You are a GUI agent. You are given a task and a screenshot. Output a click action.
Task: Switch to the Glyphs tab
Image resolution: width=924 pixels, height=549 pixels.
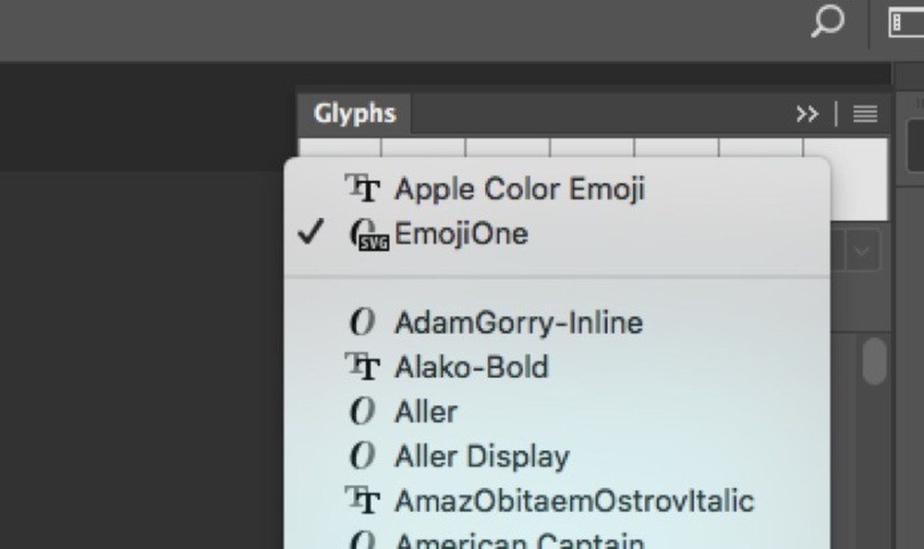(x=354, y=113)
